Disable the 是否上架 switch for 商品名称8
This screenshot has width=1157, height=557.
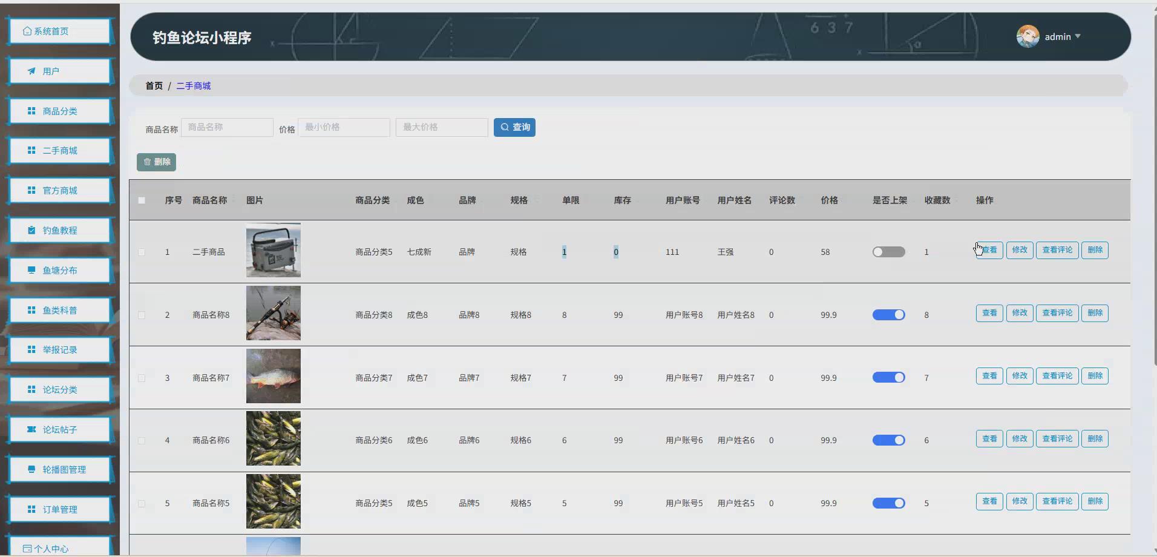tap(889, 315)
